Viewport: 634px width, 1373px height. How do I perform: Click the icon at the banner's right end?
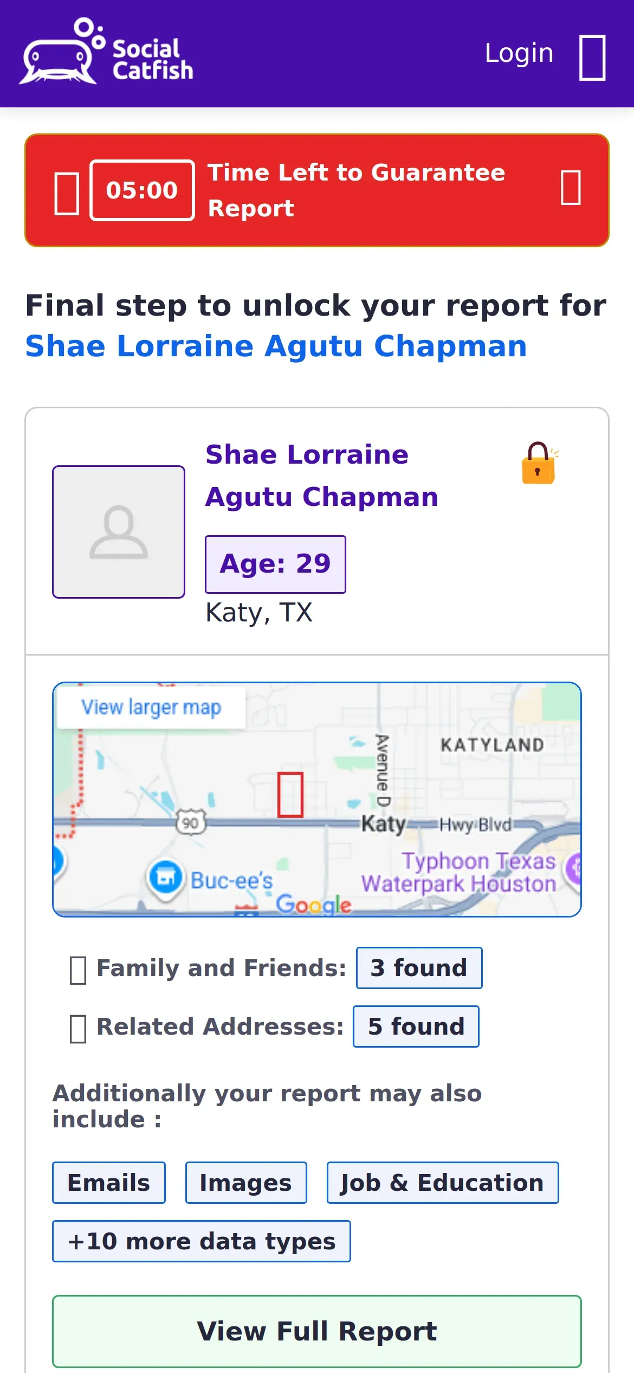point(571,188)
